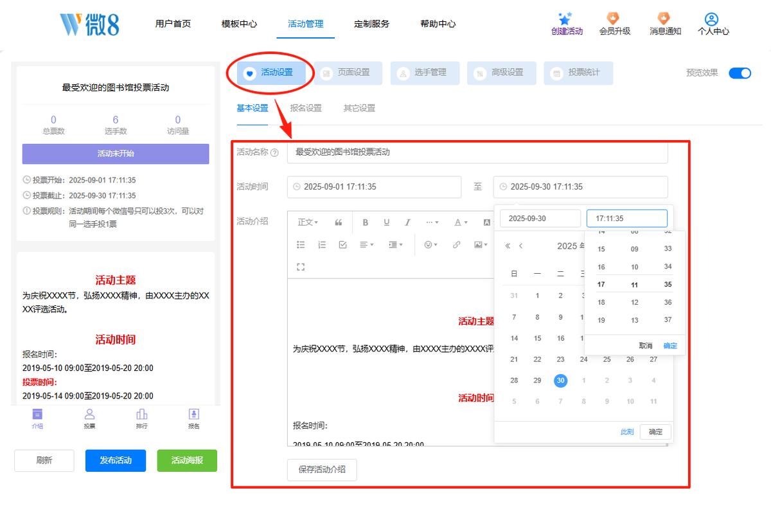This screenshot has width=771, height=511.
Task: Create a bulleted list in editor
Action: tap(301, 244)
